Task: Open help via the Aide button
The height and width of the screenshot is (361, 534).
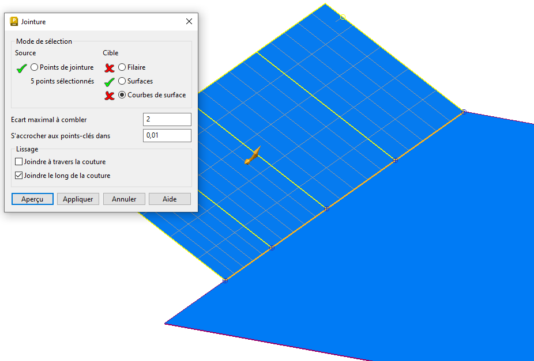Action: [170, 199]
